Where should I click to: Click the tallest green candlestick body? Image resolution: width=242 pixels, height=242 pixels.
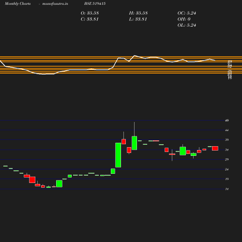[x=118, y=155]
